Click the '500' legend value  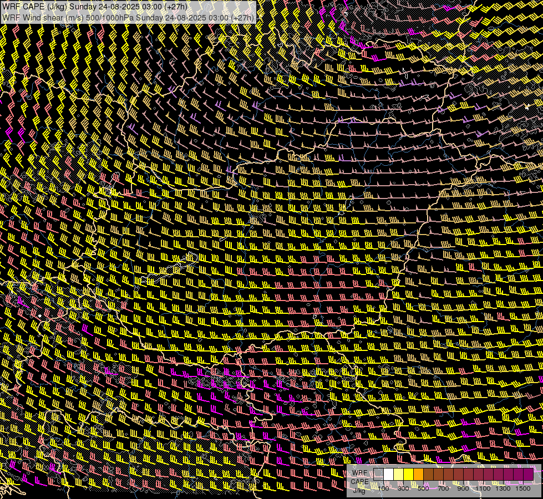pos(423,488)
